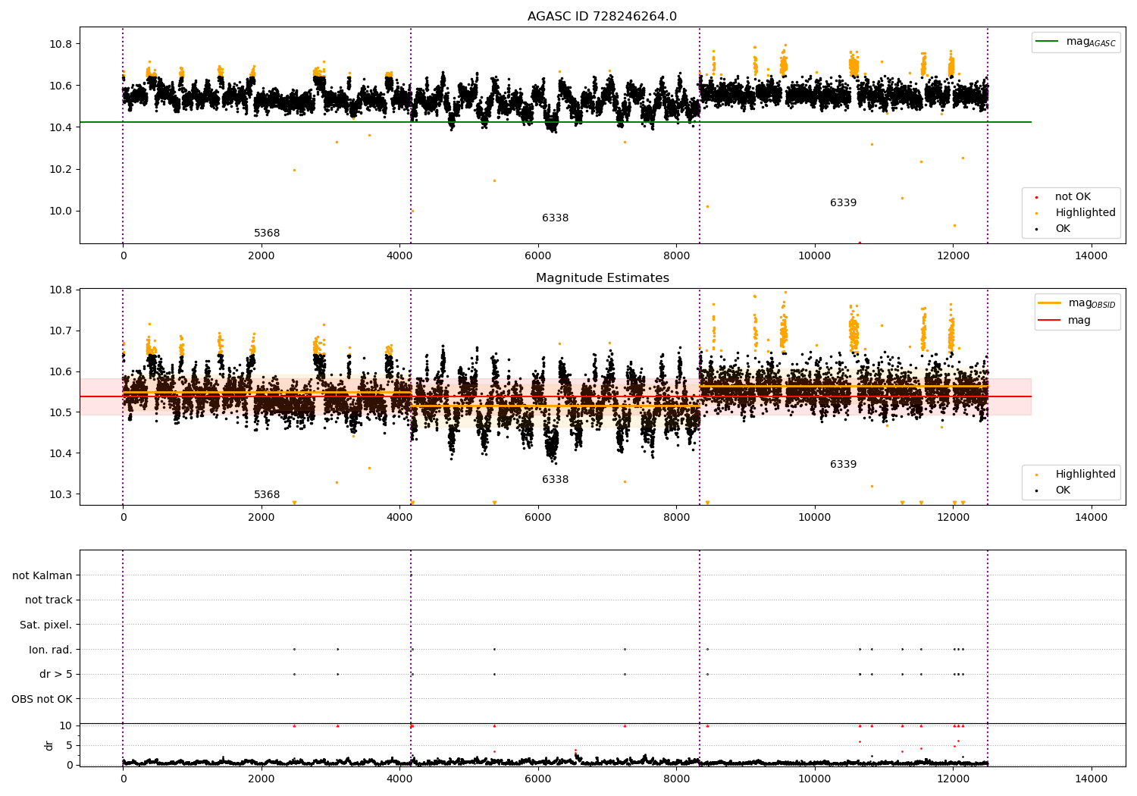Click the red 'not OK' legend marker in top plot
The width and height of the screenshot is (1137, 796).
(x=1036, y=197)
